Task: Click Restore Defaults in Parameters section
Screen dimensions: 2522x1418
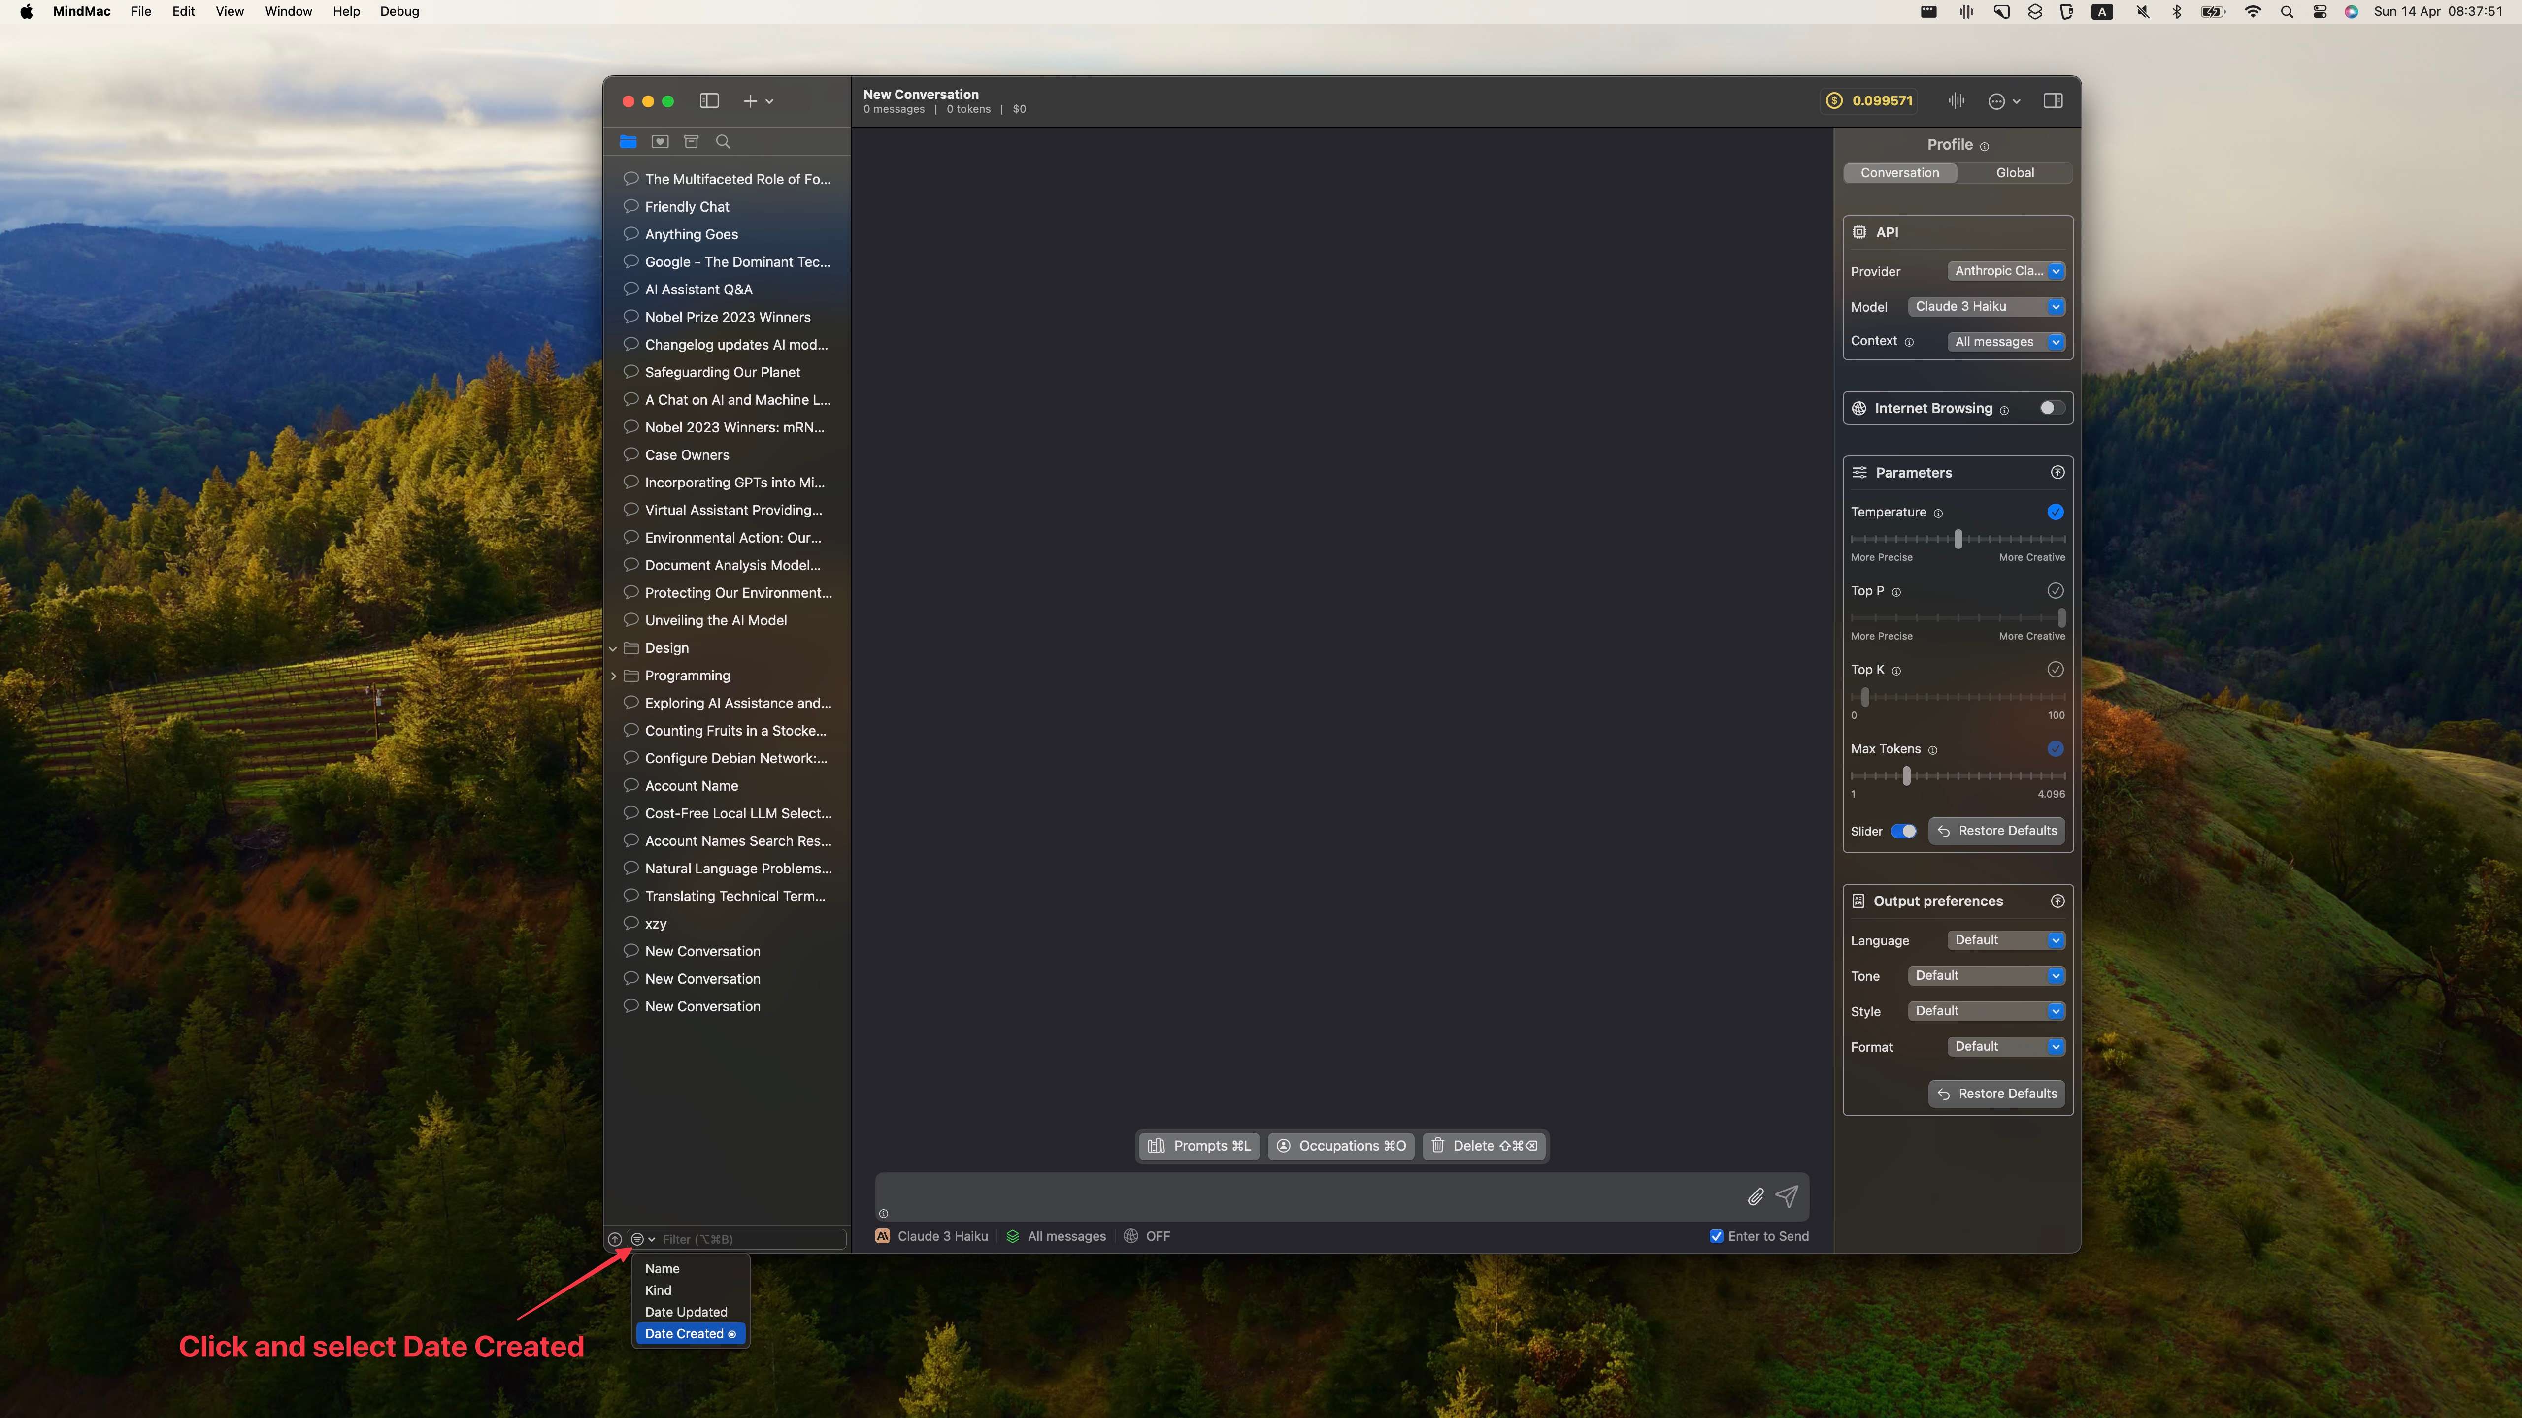Action: pyautogui.click(x=1997, y=831)
